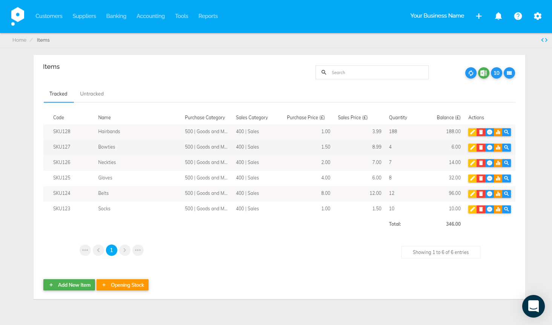Click the minus circle icon for Neckties
Image resolution: width=552 pixels, height=325 pixels.
[489, 163]
